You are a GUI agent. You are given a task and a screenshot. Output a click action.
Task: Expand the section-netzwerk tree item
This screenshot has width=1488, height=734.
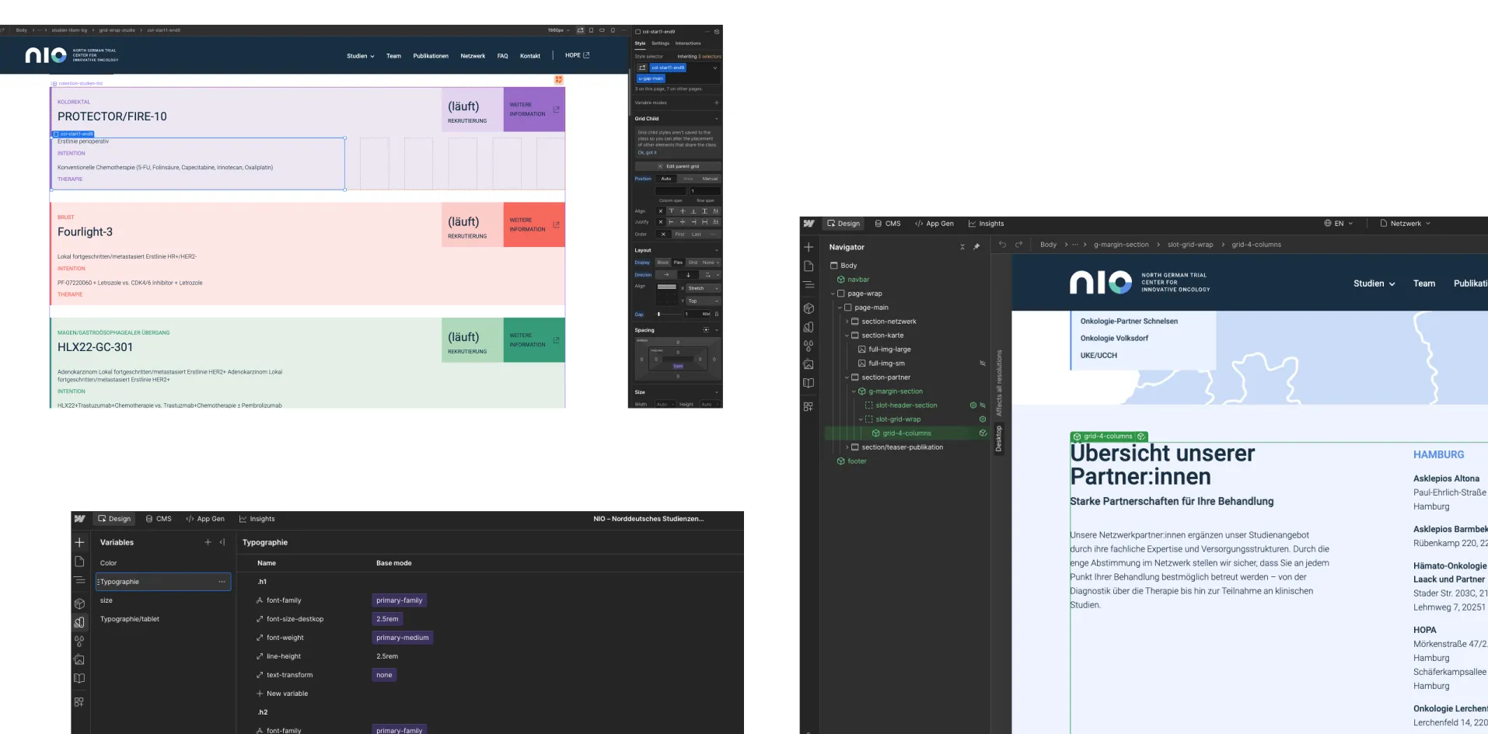(847, 321)
